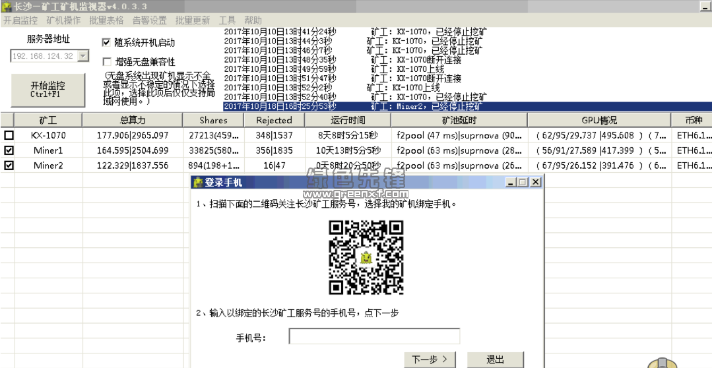Click pool latency cell f2pool (47 ms)

pyautogui.click(x=459, y=135)
